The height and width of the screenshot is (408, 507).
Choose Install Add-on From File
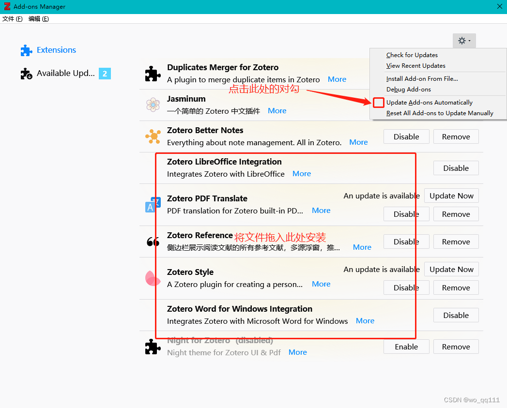tap(422, 78)
